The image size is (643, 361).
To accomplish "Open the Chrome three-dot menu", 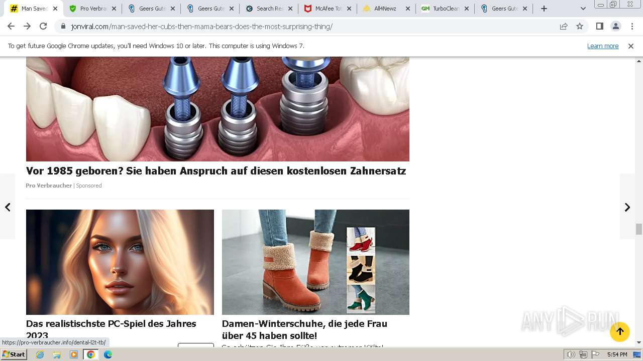I will click(632, 26).
